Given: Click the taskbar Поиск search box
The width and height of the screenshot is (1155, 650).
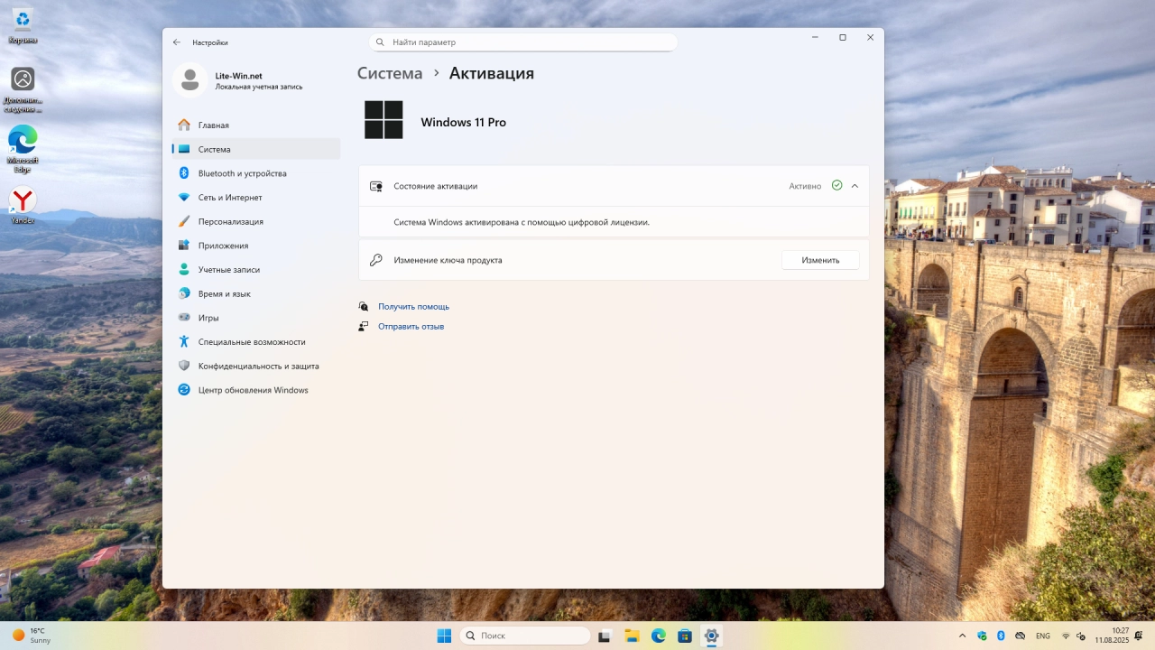Looking at the screenshot, I should coord(525,636).
